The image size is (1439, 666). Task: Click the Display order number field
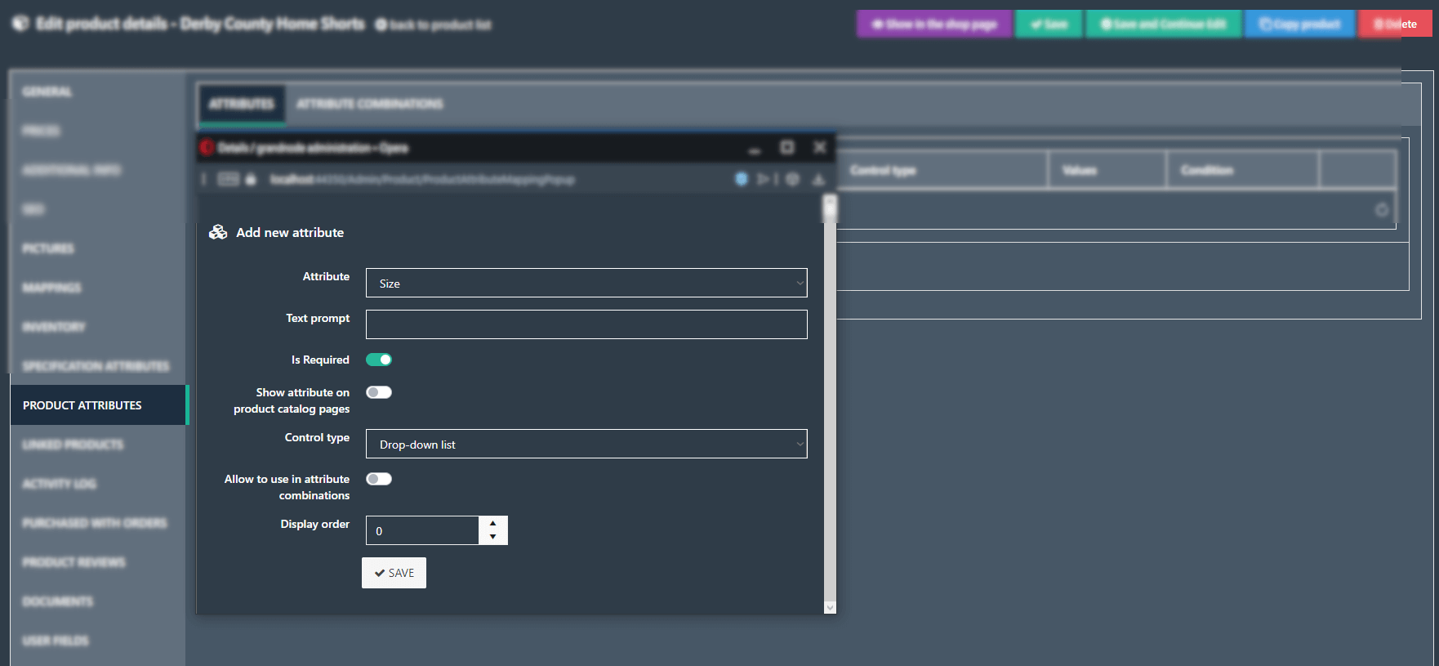(422, 530)
